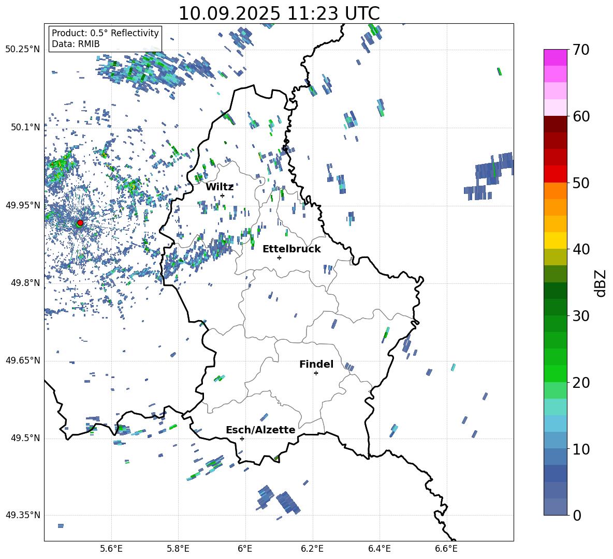Click the red radar site marker

(80, 223)
